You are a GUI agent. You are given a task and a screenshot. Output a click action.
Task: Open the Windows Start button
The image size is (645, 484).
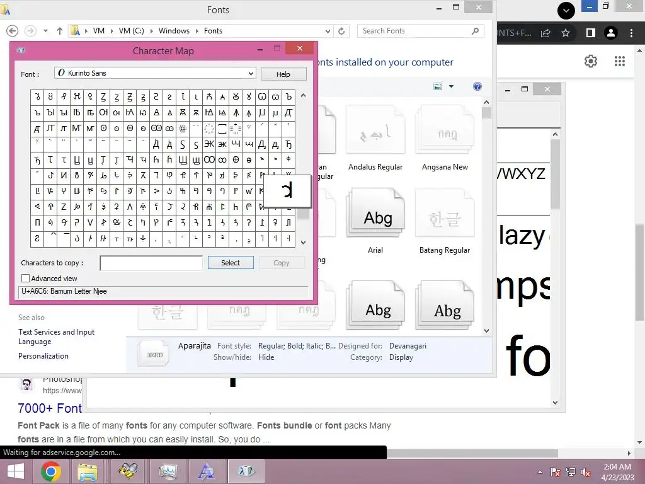pos(16,471)
